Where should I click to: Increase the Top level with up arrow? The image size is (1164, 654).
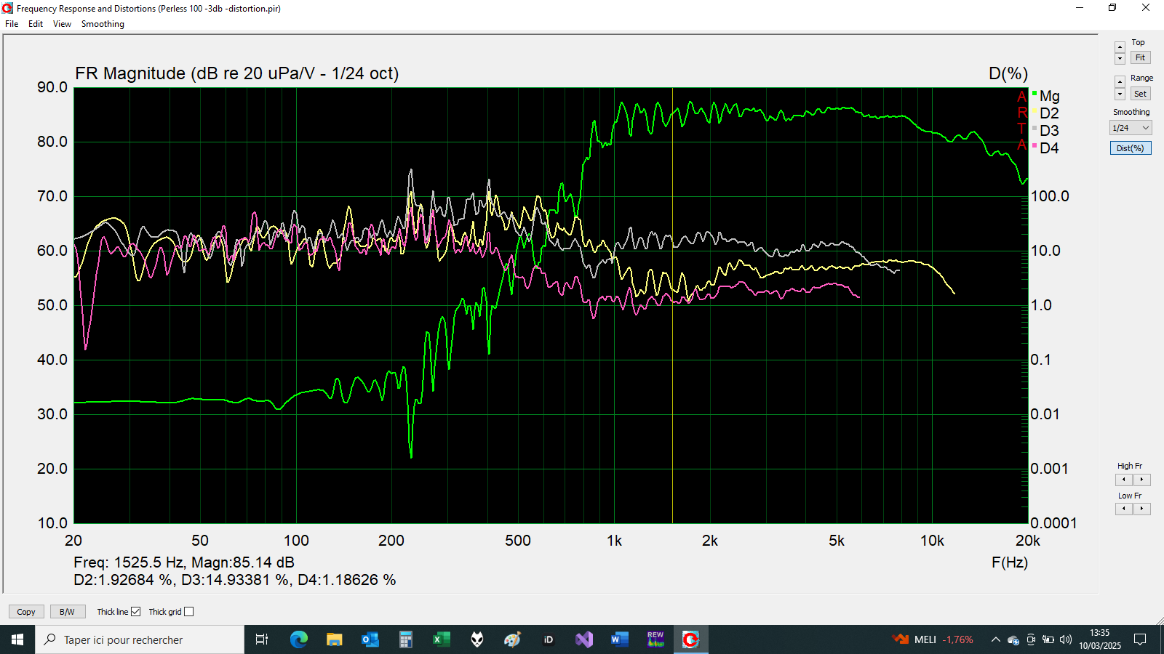(1120, 47)
